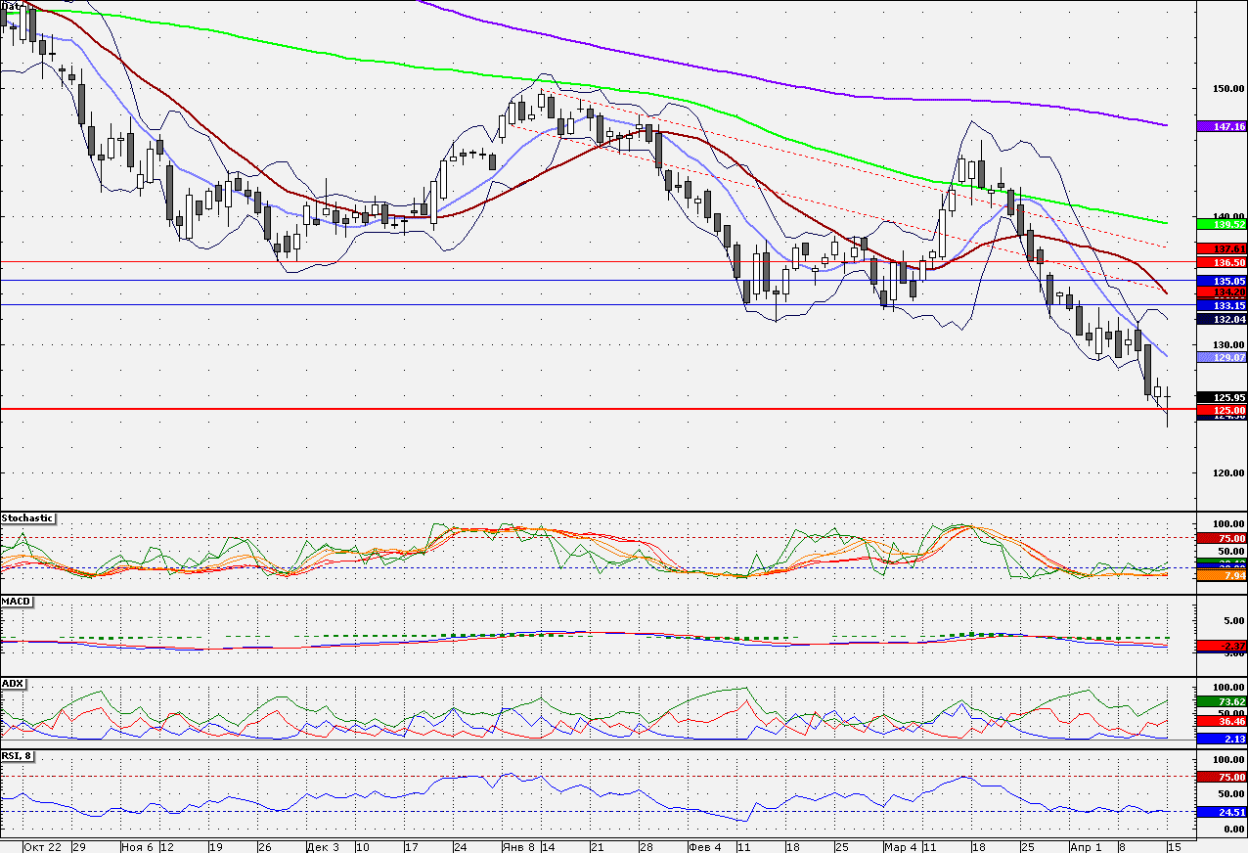Select the red -2.37 MACD value tag
This screenshot has height=853, width=1248.
click(1222, 646)
